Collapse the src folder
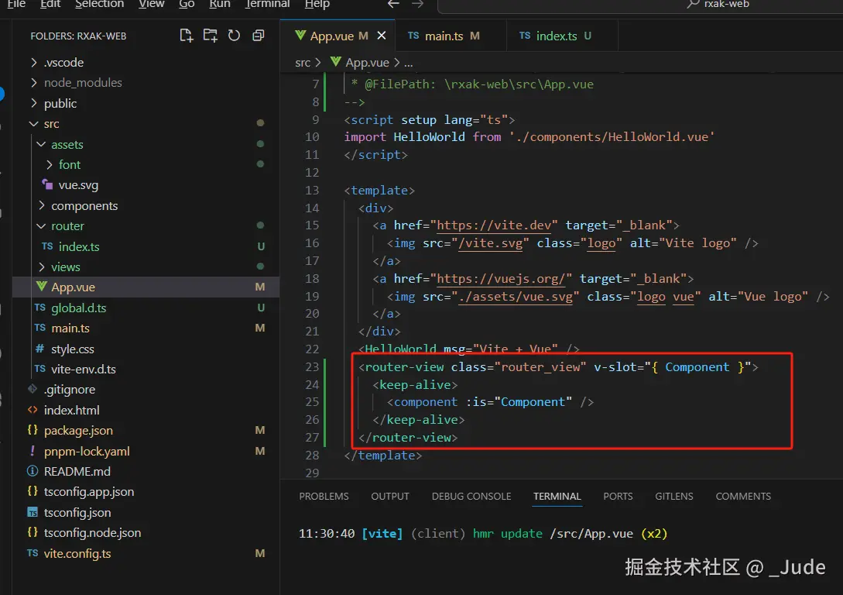Viewport: 843px width, 595px height. (x=51, y=124)
